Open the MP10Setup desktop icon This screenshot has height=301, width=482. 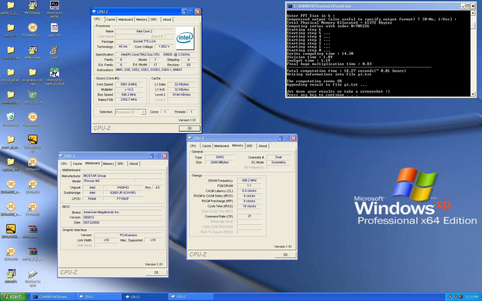[32, 5]
